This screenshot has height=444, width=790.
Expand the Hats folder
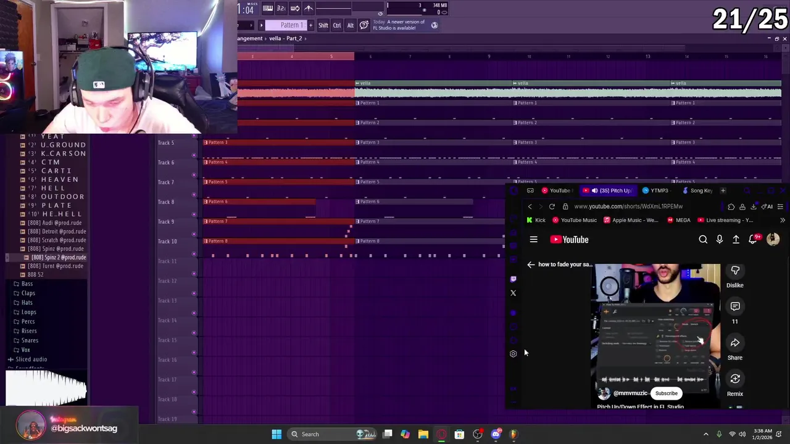[23, 302]
